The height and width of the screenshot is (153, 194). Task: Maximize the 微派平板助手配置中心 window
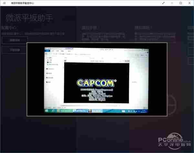(x=180, y=3)
